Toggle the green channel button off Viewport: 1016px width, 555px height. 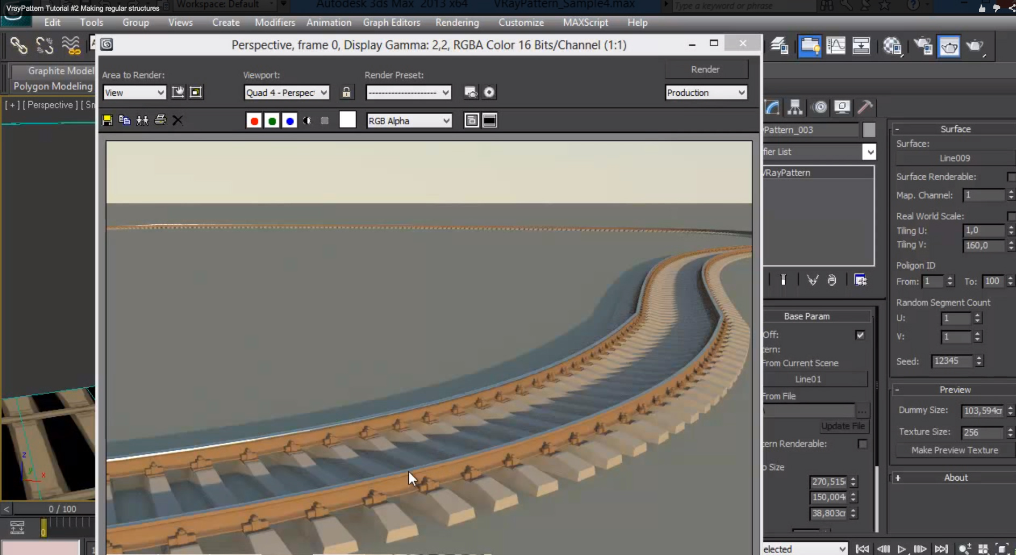pos(272,120)
